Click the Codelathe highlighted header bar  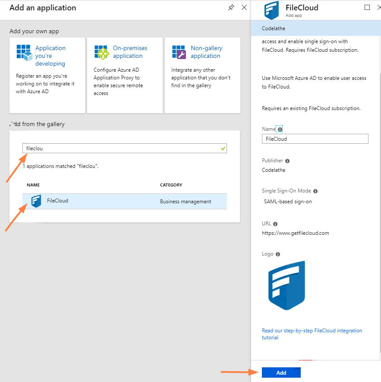click(x=315, y=28)
